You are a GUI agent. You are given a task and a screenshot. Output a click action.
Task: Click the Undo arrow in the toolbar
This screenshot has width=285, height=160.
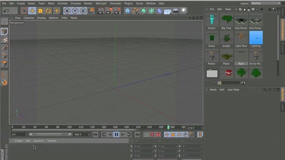[x=6, y=11]
